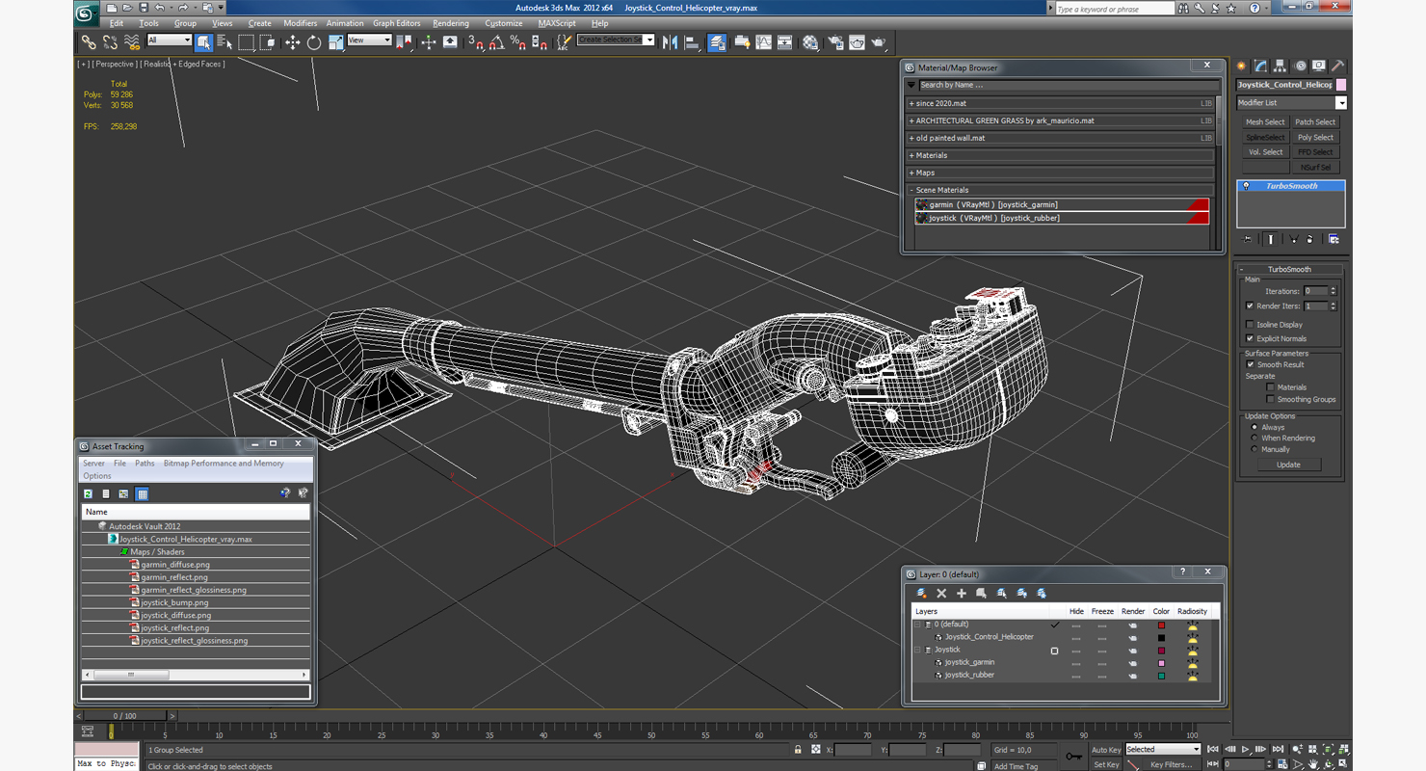The width and height of the screenshot is (1426, 771).
Task: Open the Edit menu
Action: [x=116, y=23]
